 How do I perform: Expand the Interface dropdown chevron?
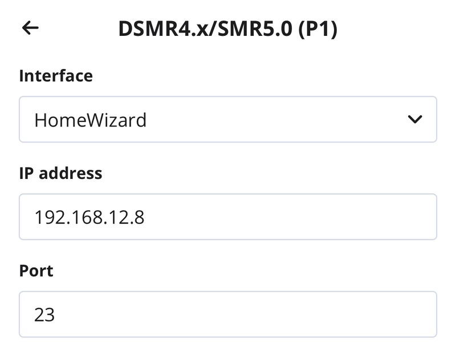415,120
